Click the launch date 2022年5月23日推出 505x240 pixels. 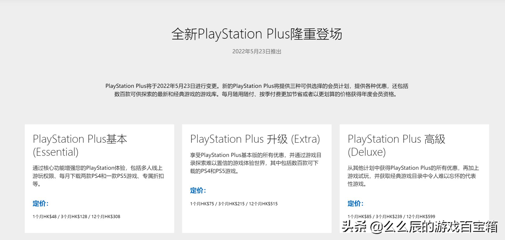[x=257, y=52]
